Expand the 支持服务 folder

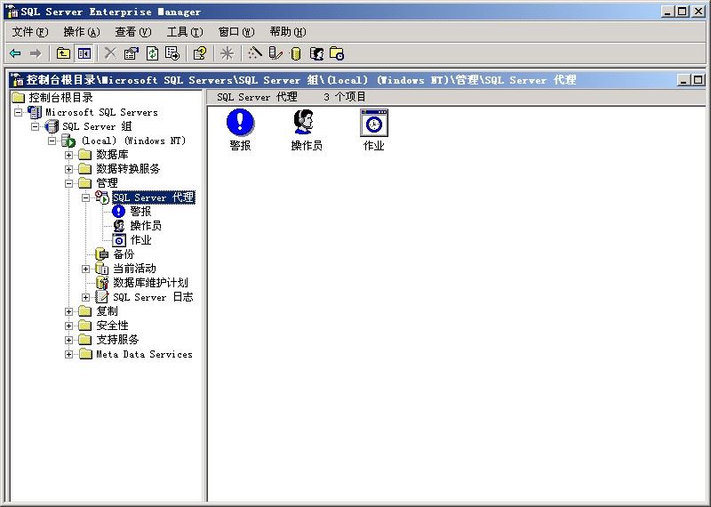[68, 340]
